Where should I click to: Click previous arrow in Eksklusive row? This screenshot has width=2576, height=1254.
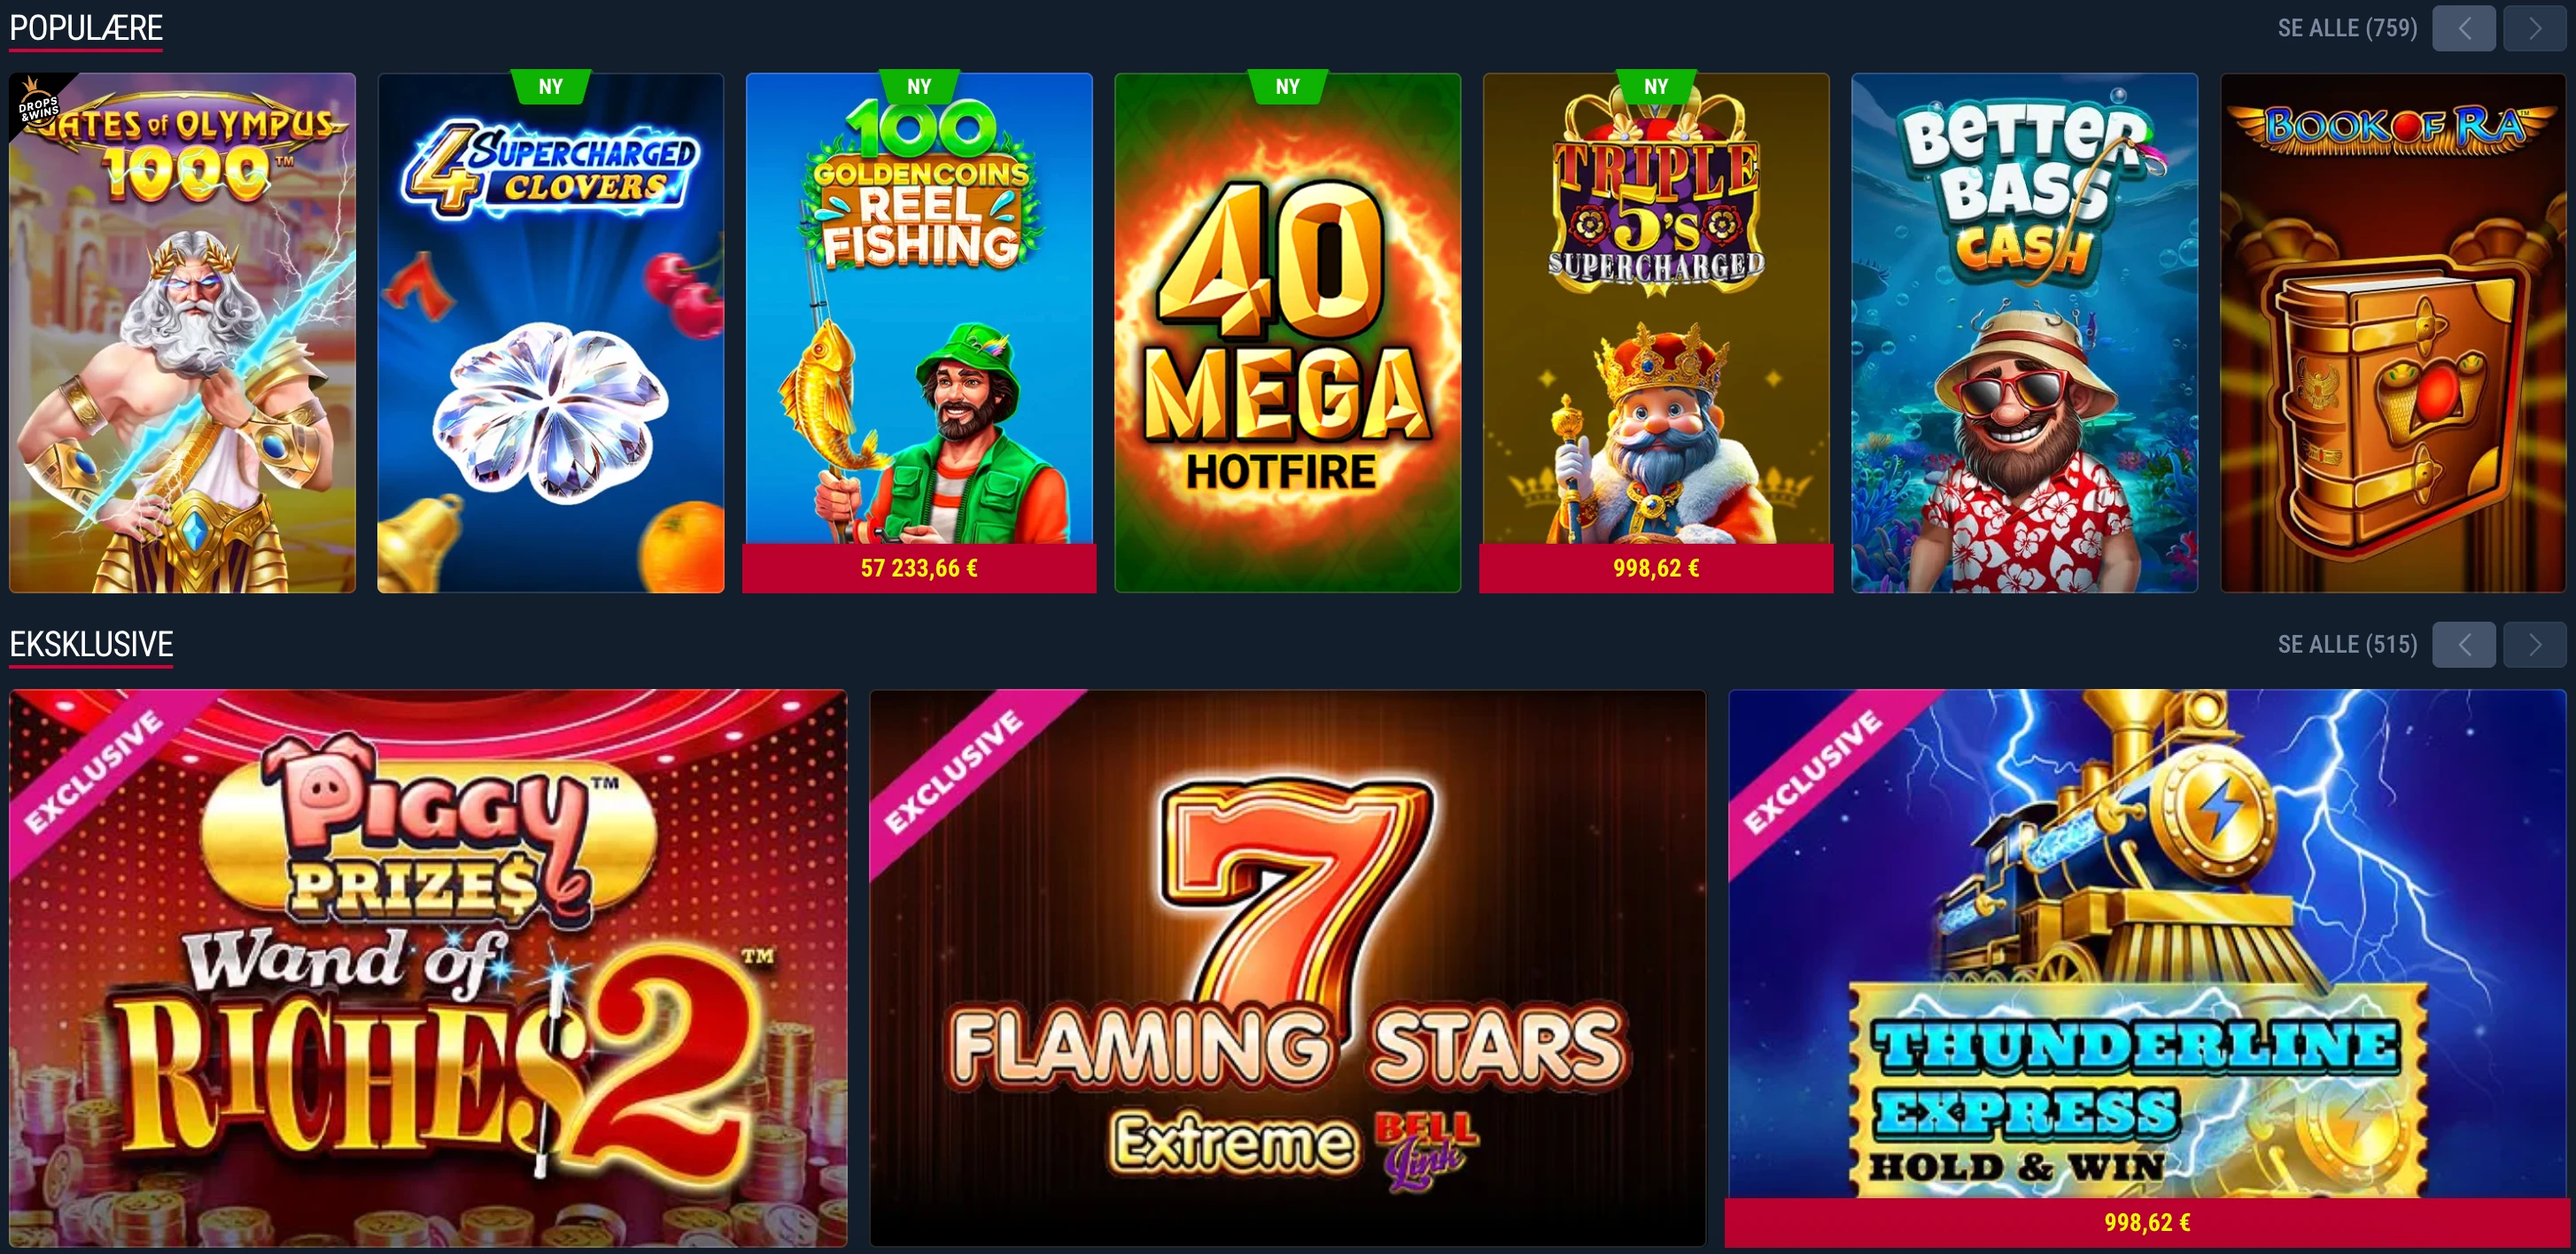point(2464,644)
